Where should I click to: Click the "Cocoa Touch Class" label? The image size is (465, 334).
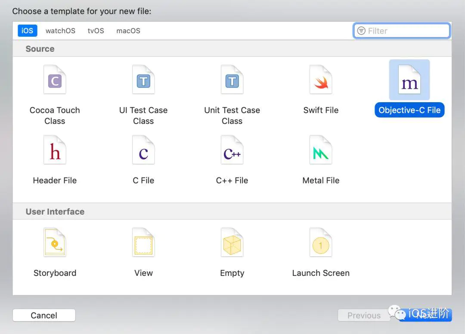coord(55,115)
